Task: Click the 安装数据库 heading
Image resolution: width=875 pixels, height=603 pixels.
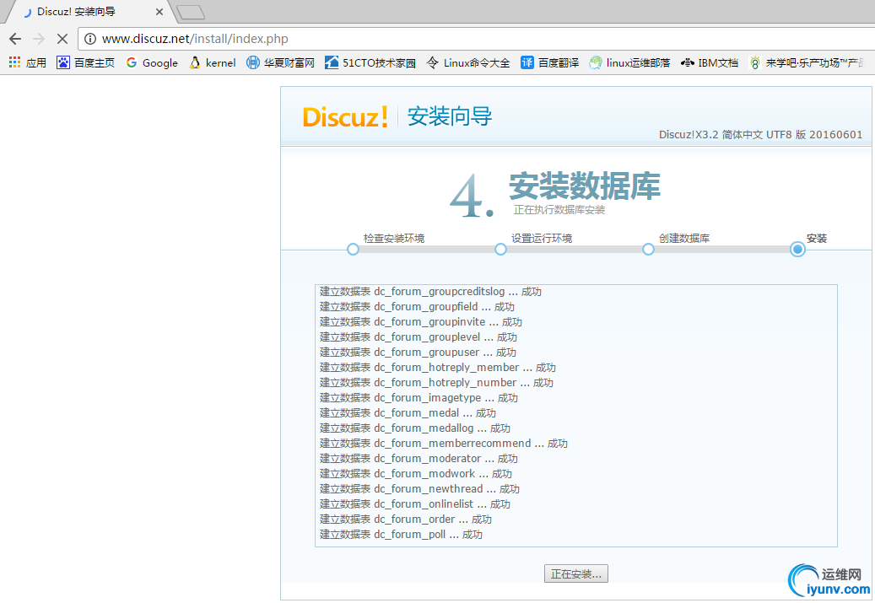Action: 584,186
